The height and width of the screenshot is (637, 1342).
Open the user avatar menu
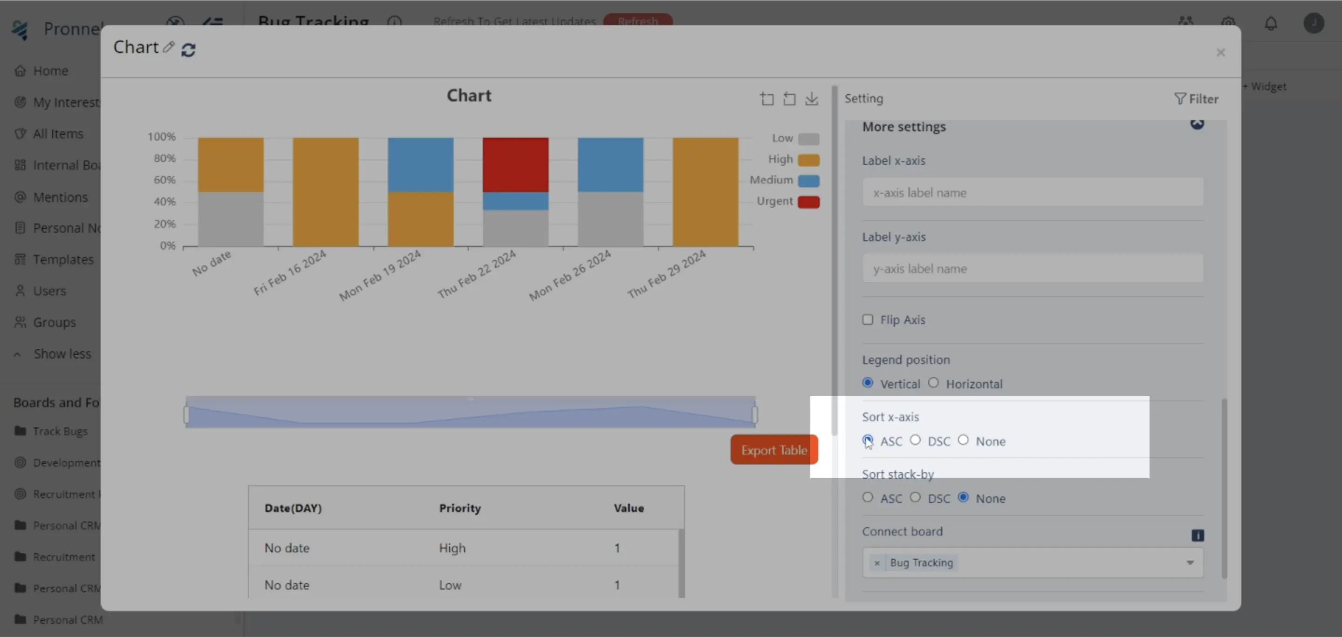pos(1314,23)
